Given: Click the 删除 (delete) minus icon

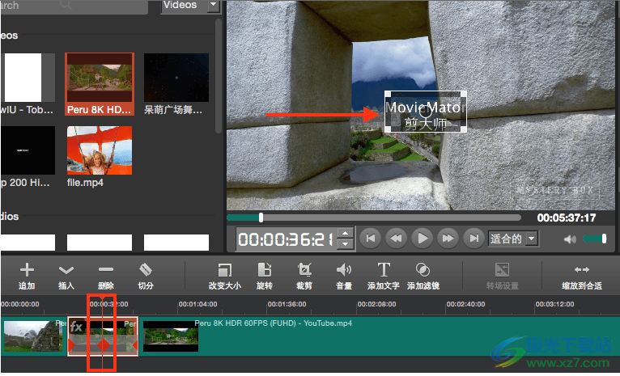Looking at the screenshot, I should (105, 270).
